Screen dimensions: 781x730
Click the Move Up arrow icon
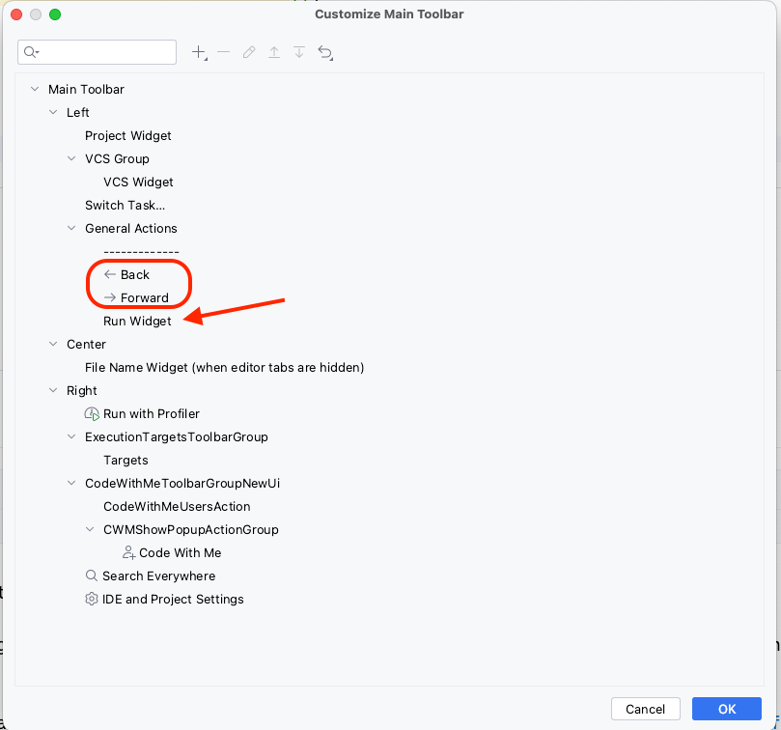point(274,52)
